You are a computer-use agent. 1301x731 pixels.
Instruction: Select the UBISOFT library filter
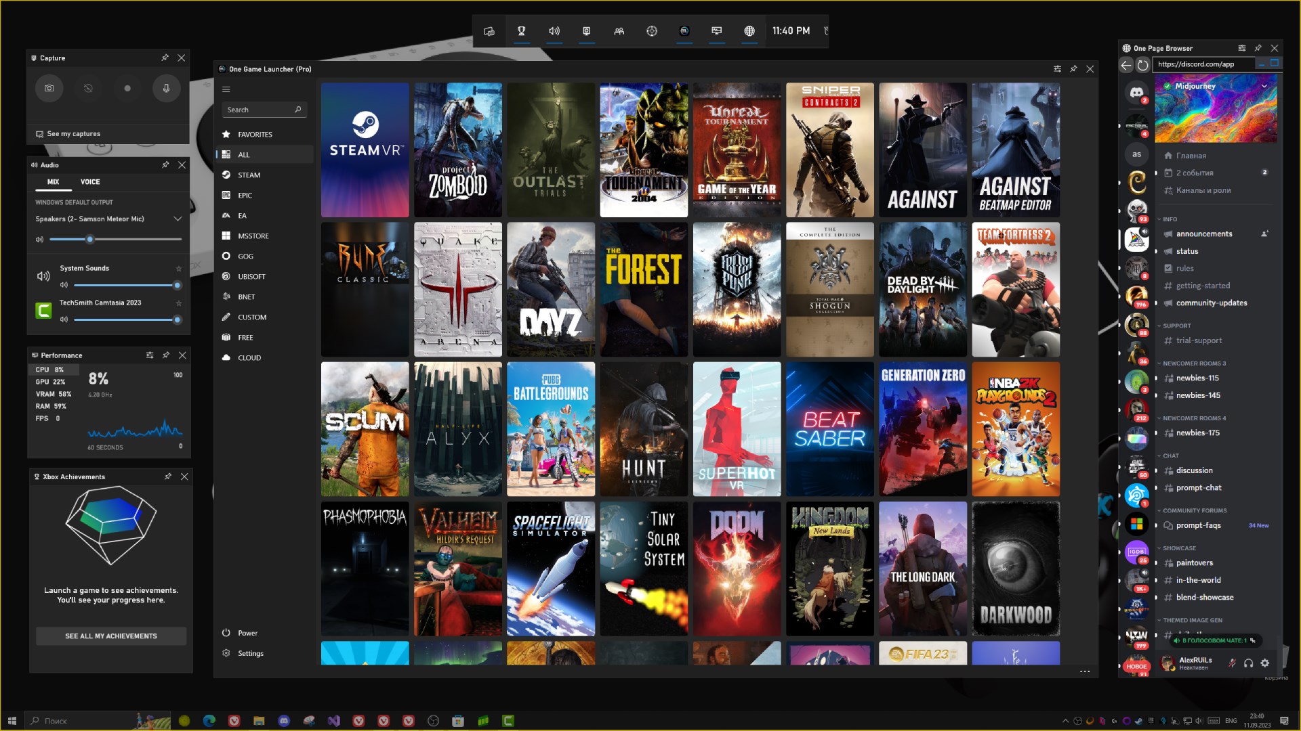(251, 277)
